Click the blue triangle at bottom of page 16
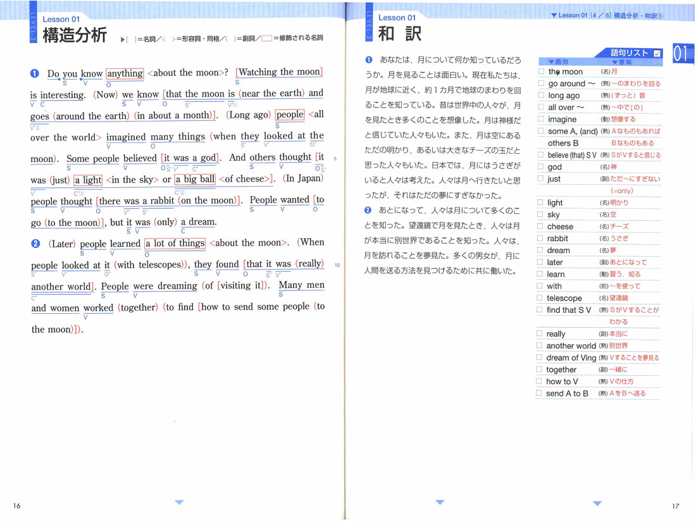The image size is (696, 524). point(179,502)
